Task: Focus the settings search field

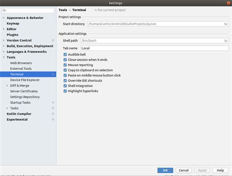Action: pos(28,10)
